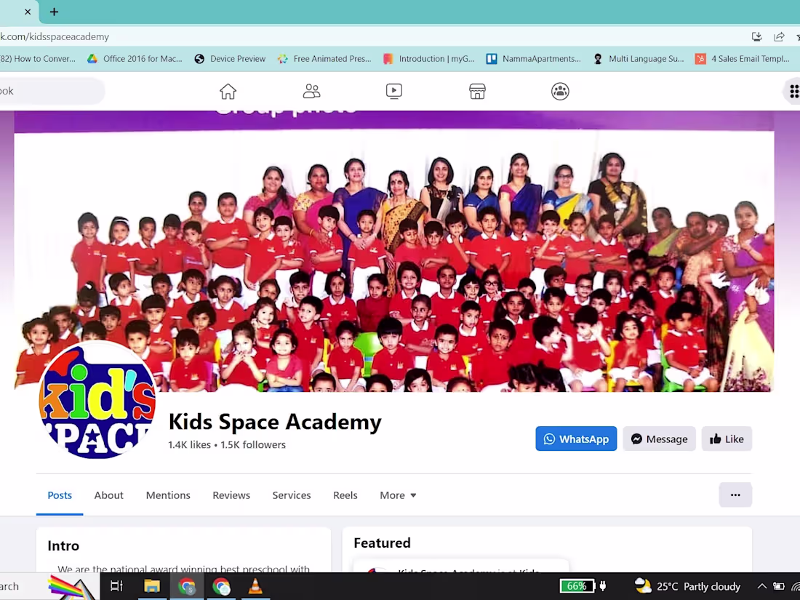Image resolution: width=800 pixels, height=600 pixels.
Task: Open the hidden icons chevron in system tray
Action: 761,586
